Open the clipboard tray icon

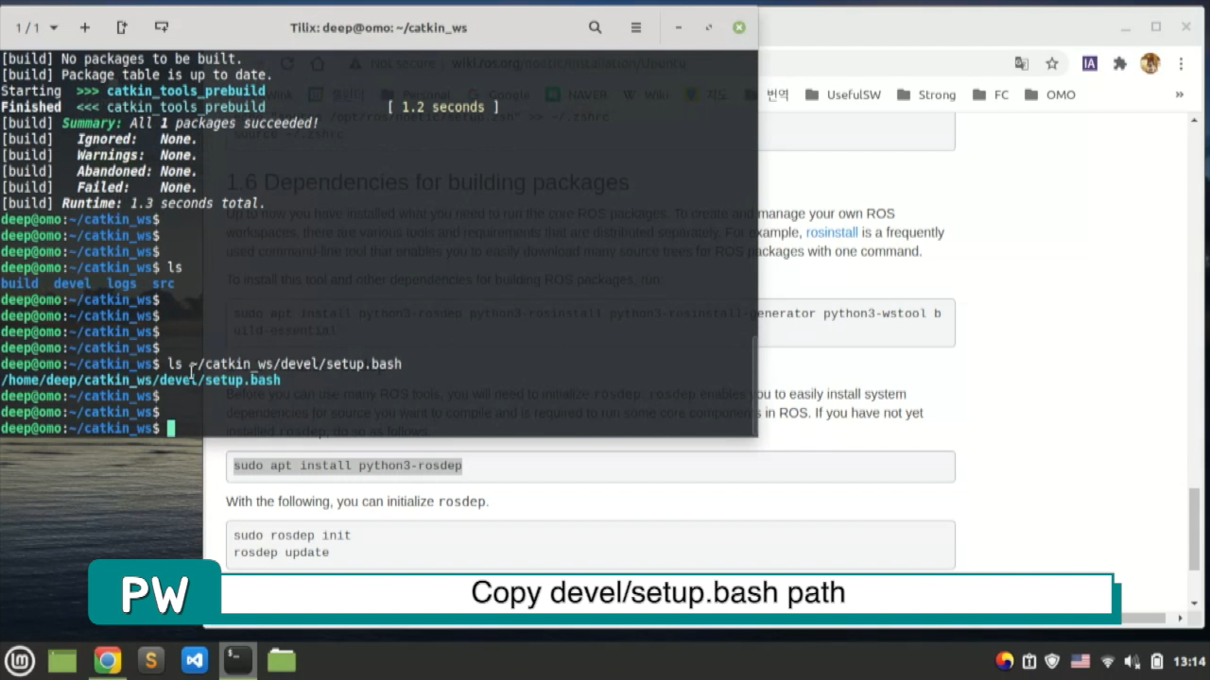click(x=1029, y=661)
